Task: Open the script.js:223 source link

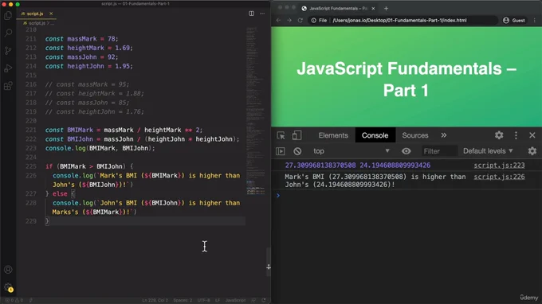Action: click(x=499, y=166)
